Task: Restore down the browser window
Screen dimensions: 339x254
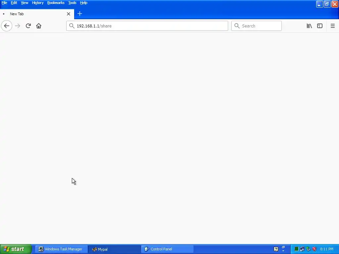Action: (327, 4)
